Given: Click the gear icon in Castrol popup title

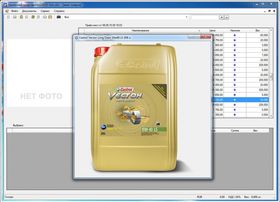Looking at the screenshot, I should click(76, 38).
